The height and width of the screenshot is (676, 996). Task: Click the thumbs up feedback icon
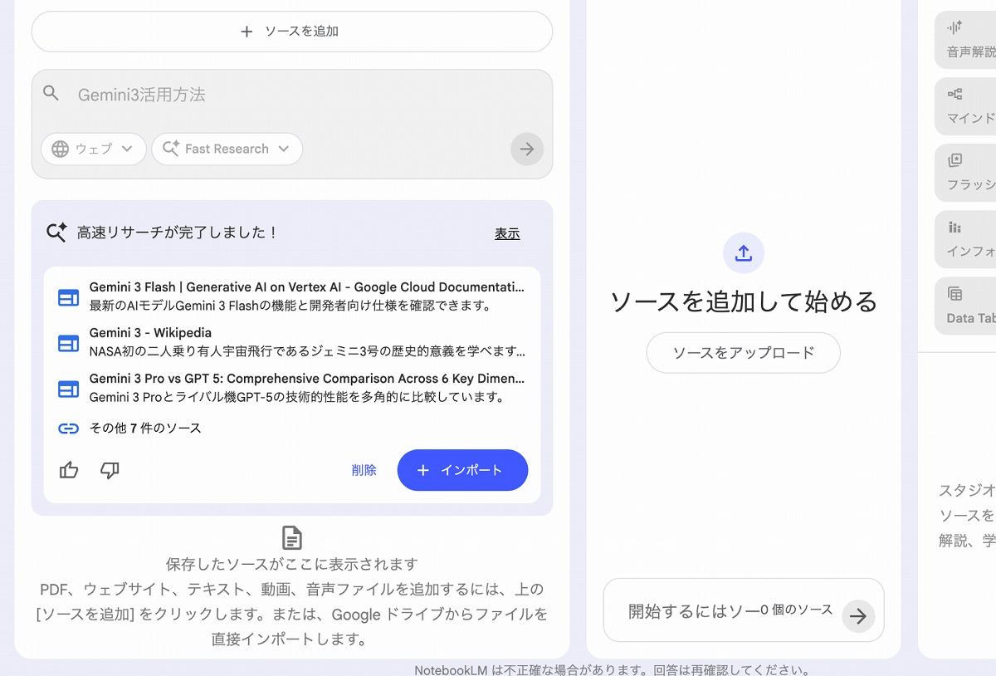69,471
